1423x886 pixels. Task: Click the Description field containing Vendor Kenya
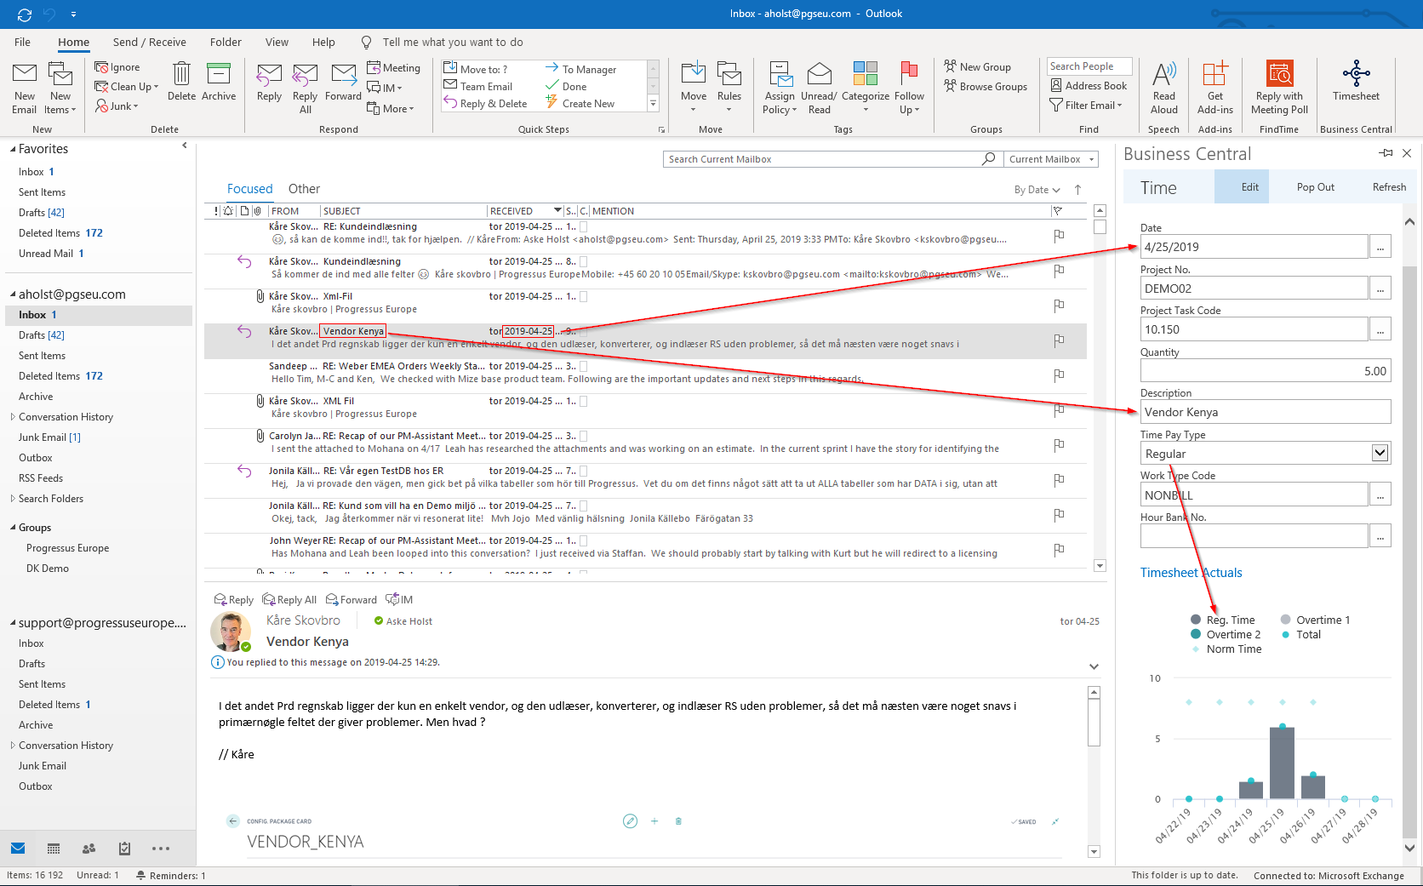click(1265, 413)
